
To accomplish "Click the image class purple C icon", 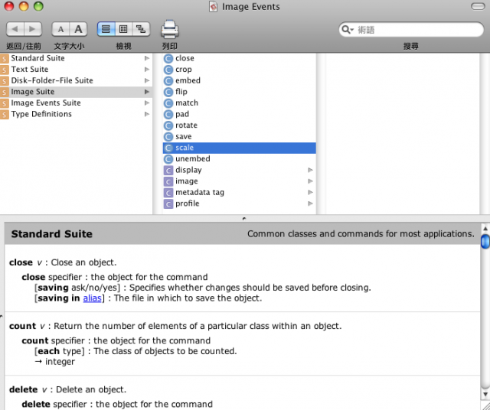I will click(x=168, y=182).
